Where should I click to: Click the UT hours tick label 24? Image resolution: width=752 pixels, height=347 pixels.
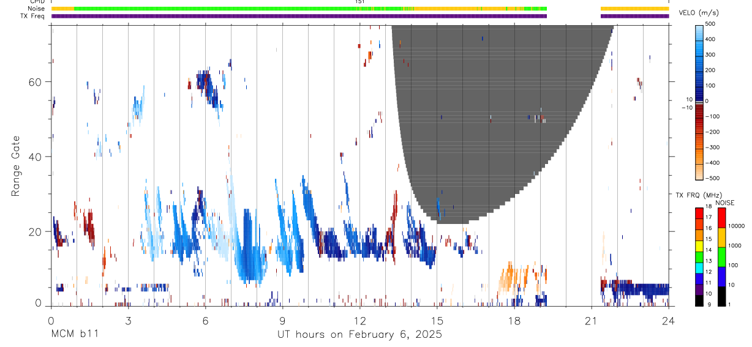[669, 320]
